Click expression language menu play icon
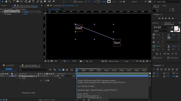 (x=48, y=81)
